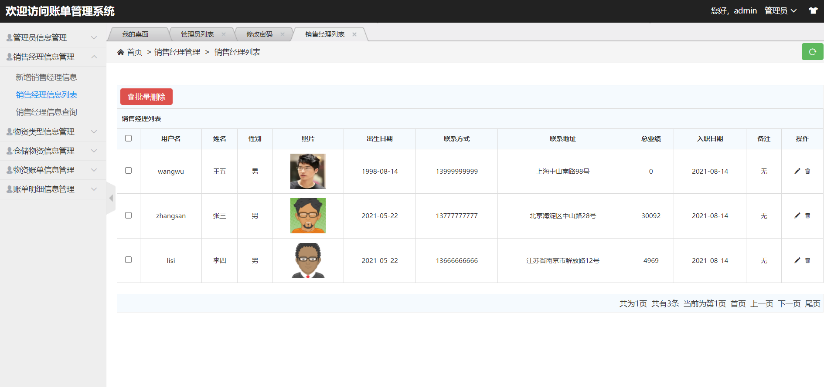Expand the 管理员信息管理 menu chevron

[x=94, y=38]
